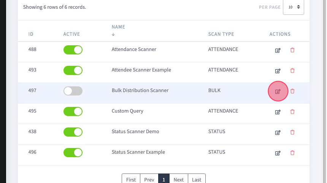Delete the Attendance Scanner record
Viewport: 327px width, 183px height.
click(292, 50)
